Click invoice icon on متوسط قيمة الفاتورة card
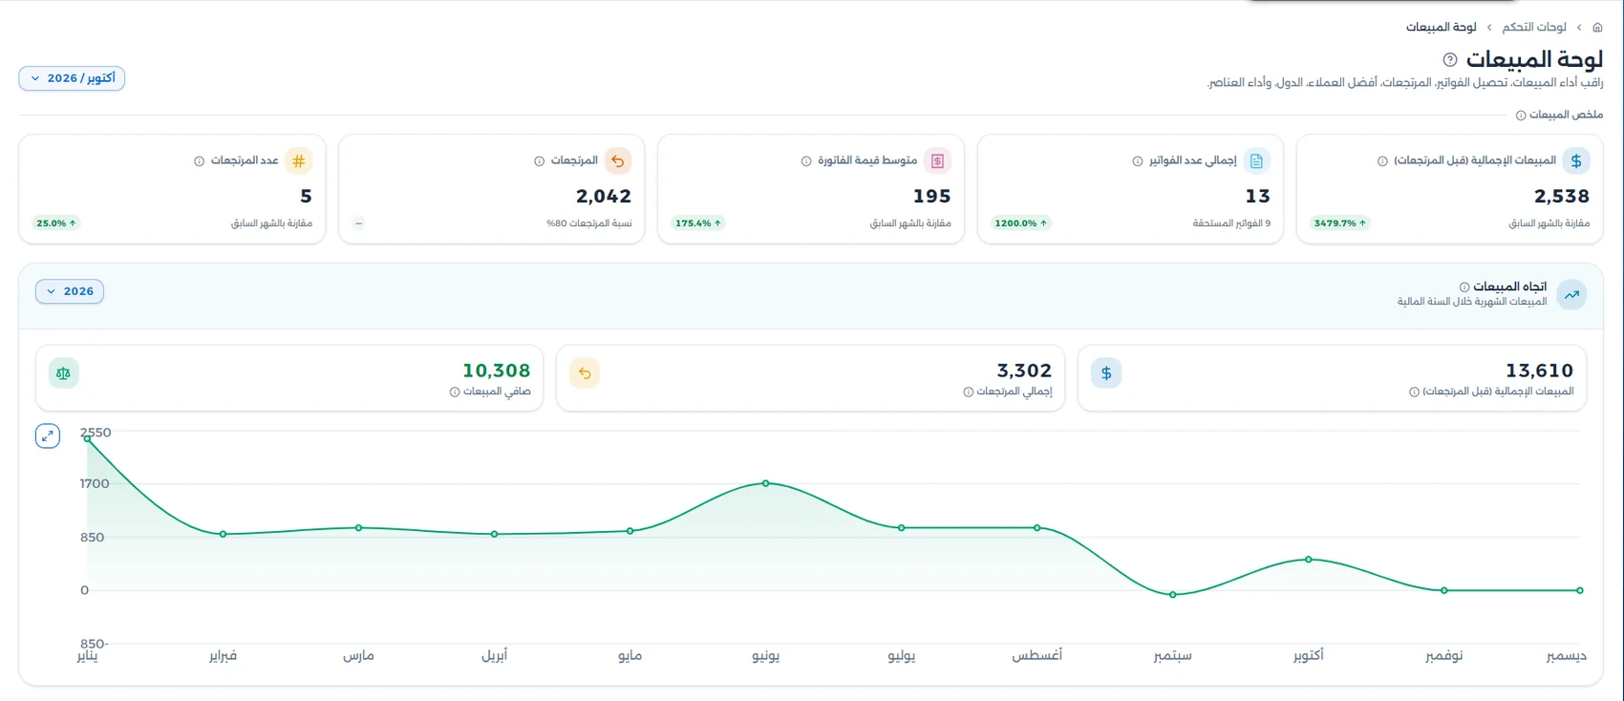Image resolution: width=1624 pixels, height=701 pixels. (938, 161)
